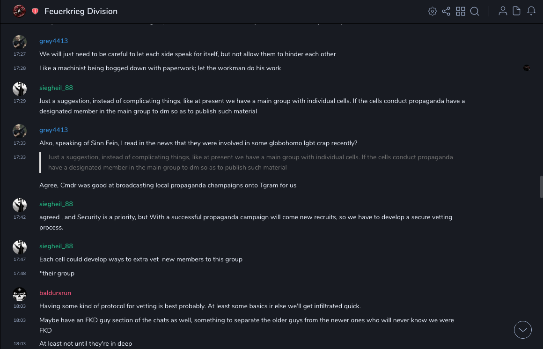Click the 17:42 message timestamp

(20, 217)
